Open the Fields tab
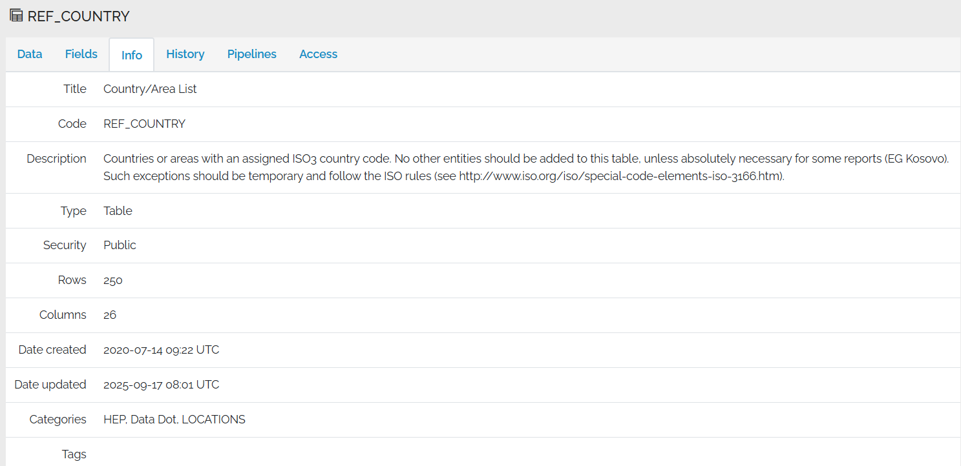Image resolution: width=961 pixels, height=466 pixels. 81,54
